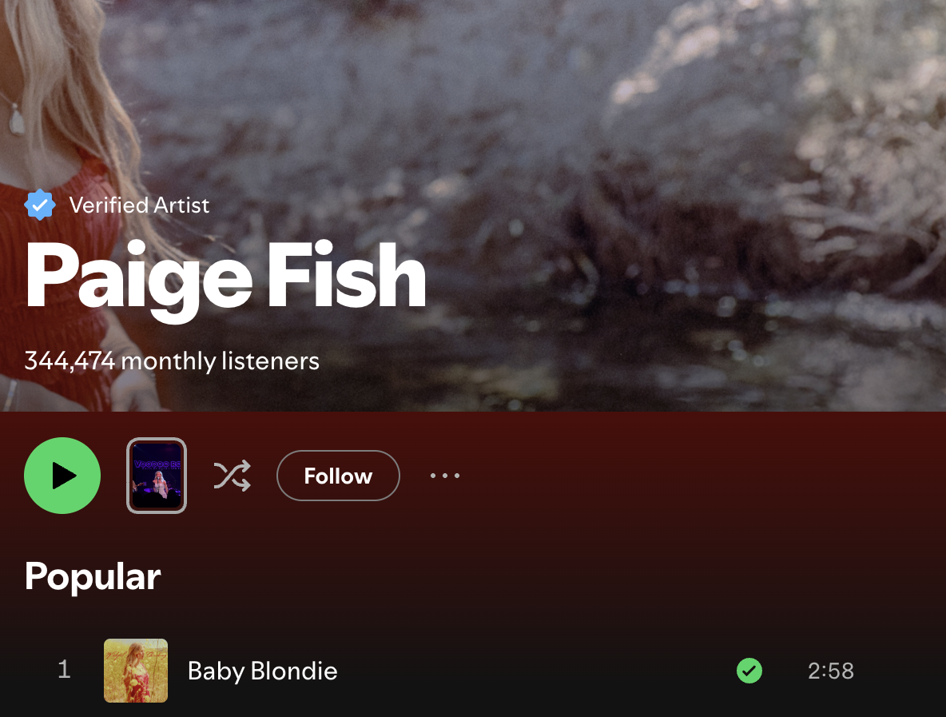Viewport: 946px width, 717px height.
Task: Click the 344,474 monthly listeners text
Action: point(172,361)
